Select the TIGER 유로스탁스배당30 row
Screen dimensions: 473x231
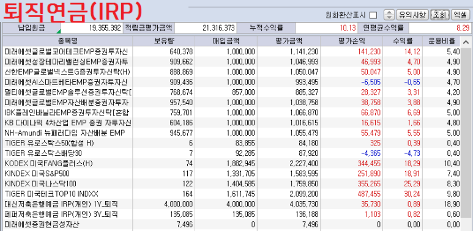click(x=231, y=153)
